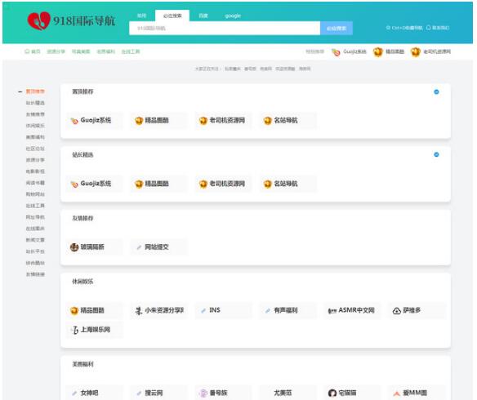This screenshot has width=477, height=400.
Task: Click the 小朱资源分享 icon
Action: (139, 311)
